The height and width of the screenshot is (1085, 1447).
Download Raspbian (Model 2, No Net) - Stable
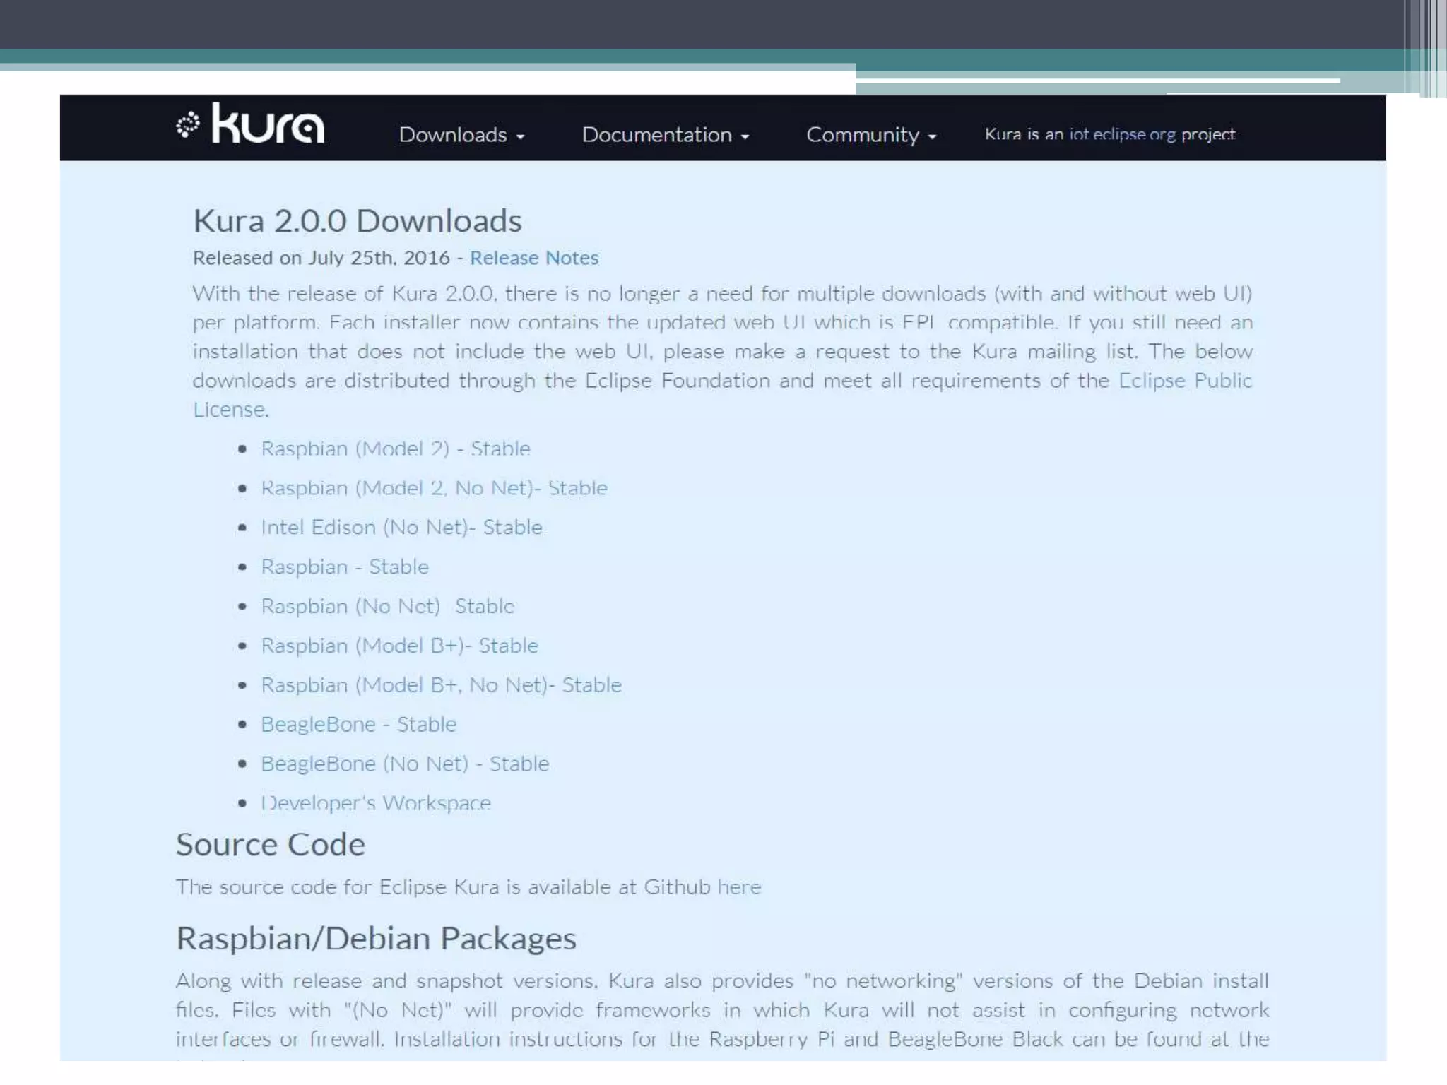pos(434,488)
